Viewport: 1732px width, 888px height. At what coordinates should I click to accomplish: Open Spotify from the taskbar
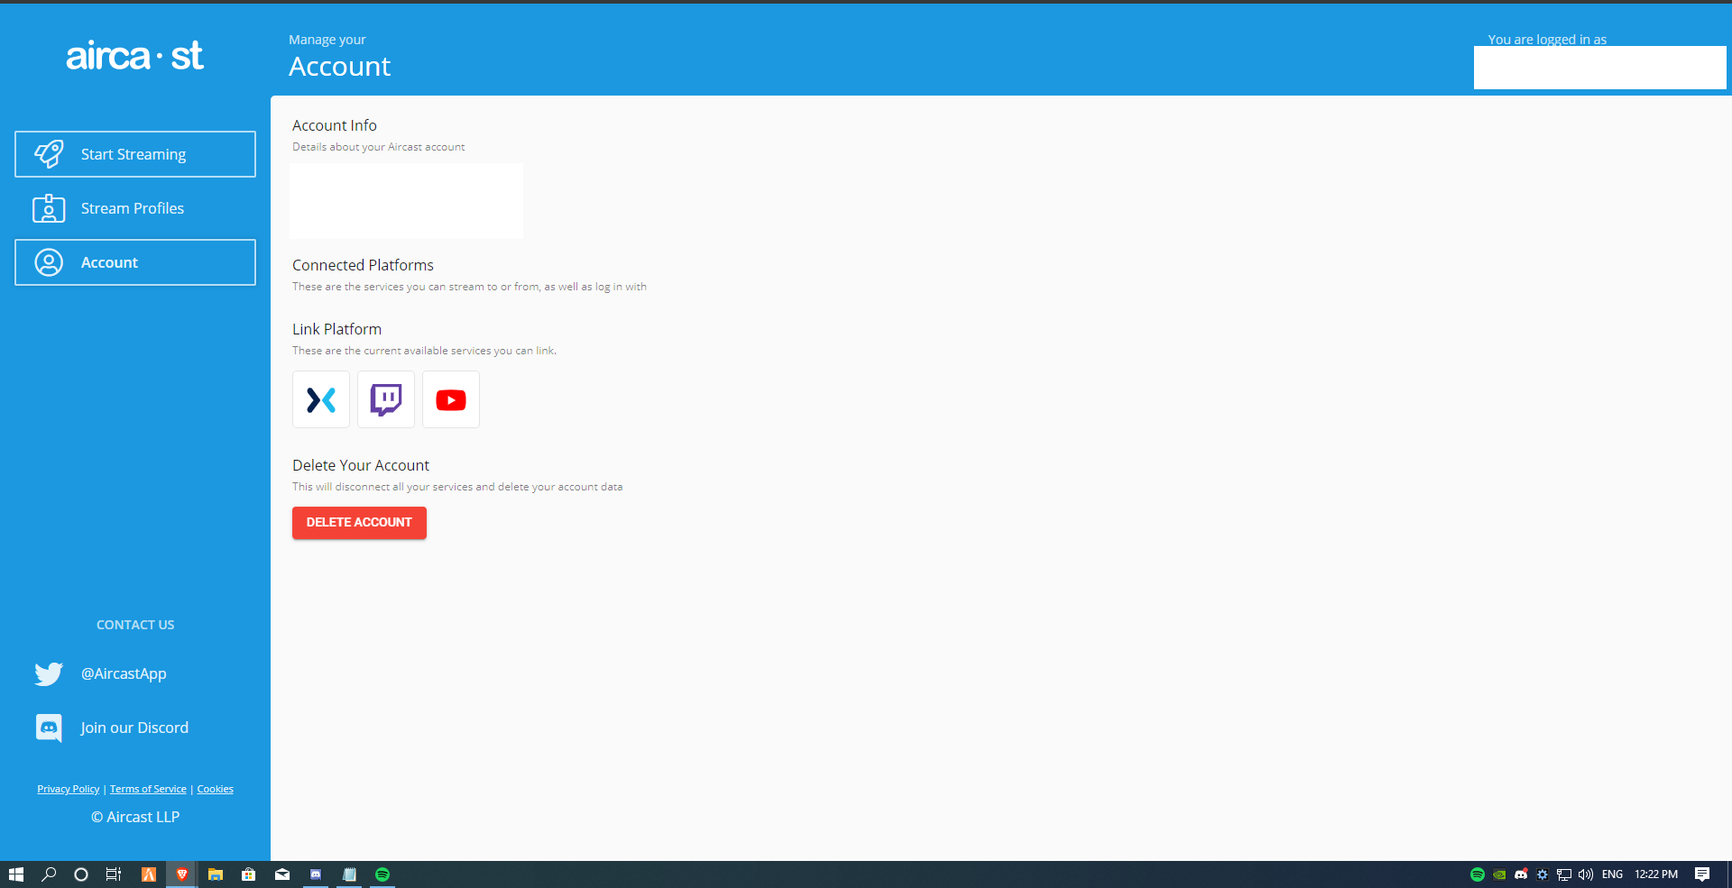[382, 874]
